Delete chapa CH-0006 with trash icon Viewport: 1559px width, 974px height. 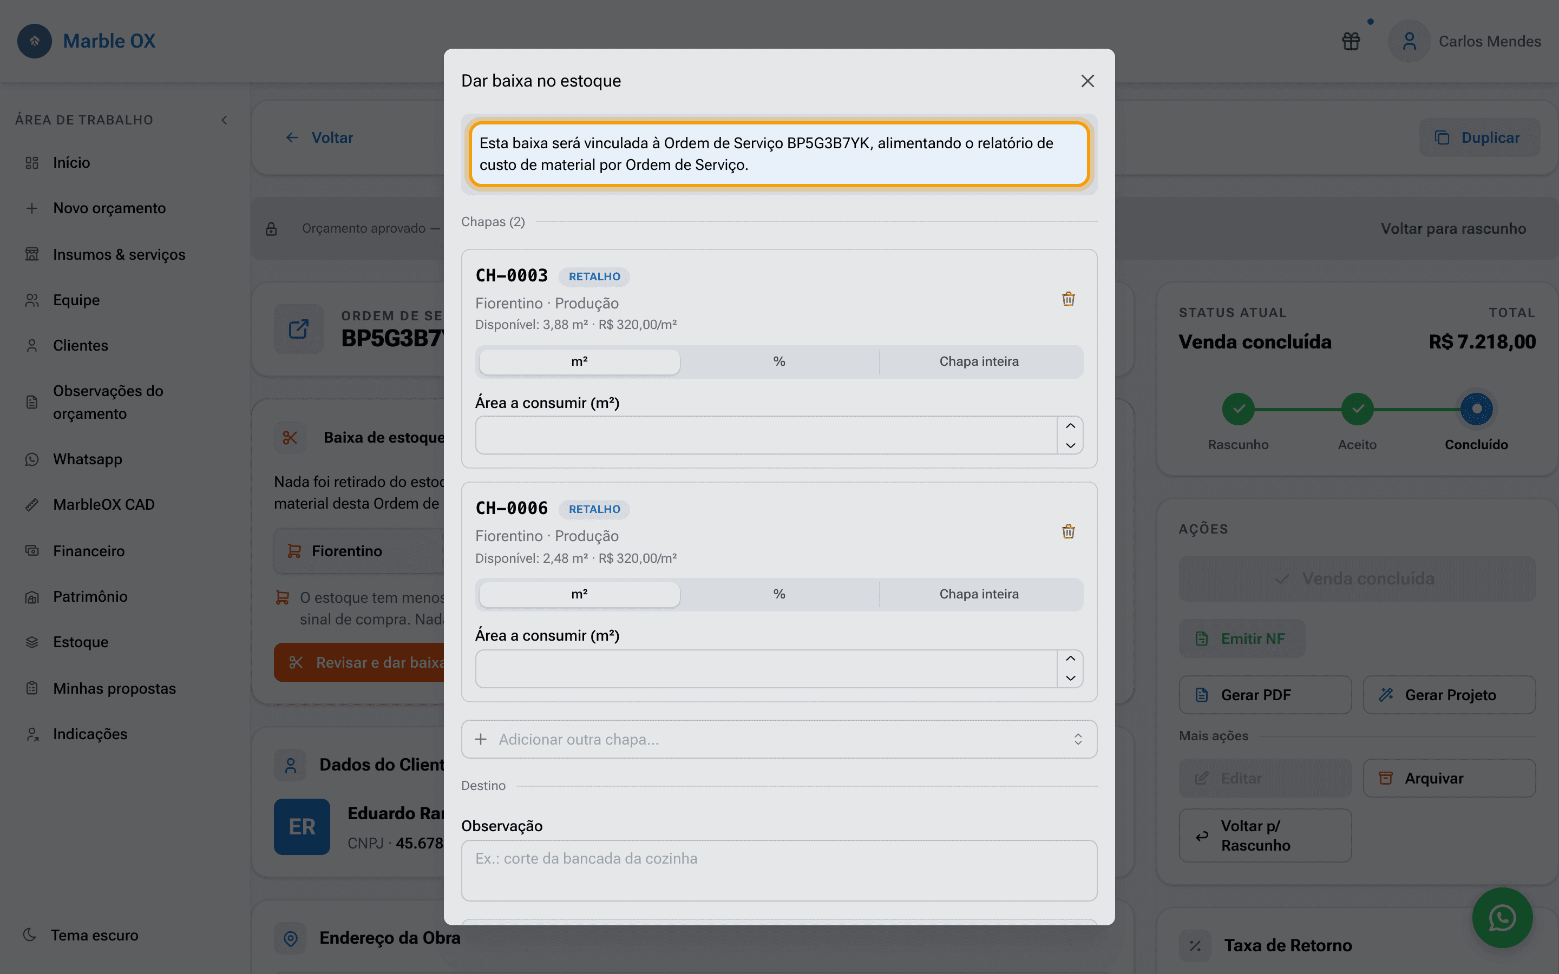1068,531
